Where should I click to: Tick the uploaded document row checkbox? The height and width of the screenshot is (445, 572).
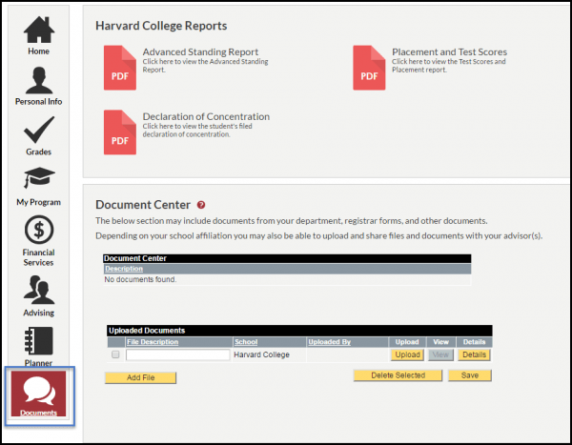click(x=115, y=354)
